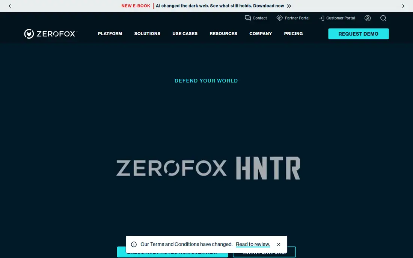The image size is (413, 258).
Task: Click the Read to review terms link
Action: [x=253, y=244]
